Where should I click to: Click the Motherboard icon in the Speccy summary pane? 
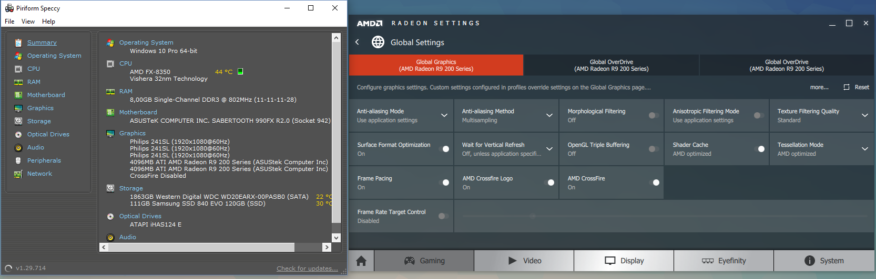point(110,112)
